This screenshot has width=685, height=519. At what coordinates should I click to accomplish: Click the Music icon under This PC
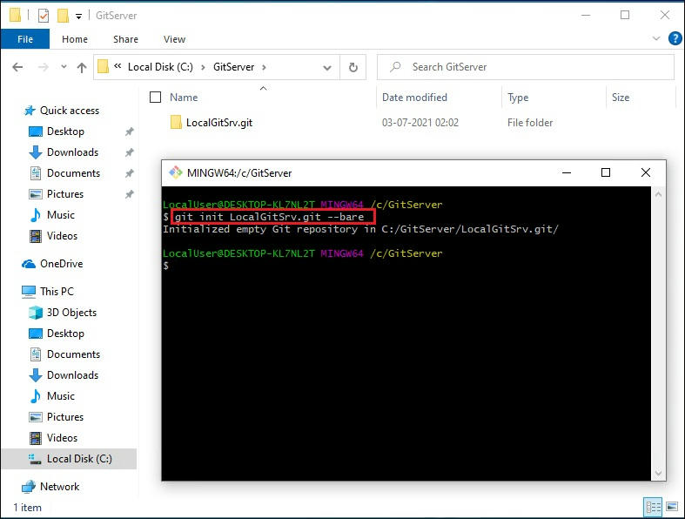click(36, 396)
